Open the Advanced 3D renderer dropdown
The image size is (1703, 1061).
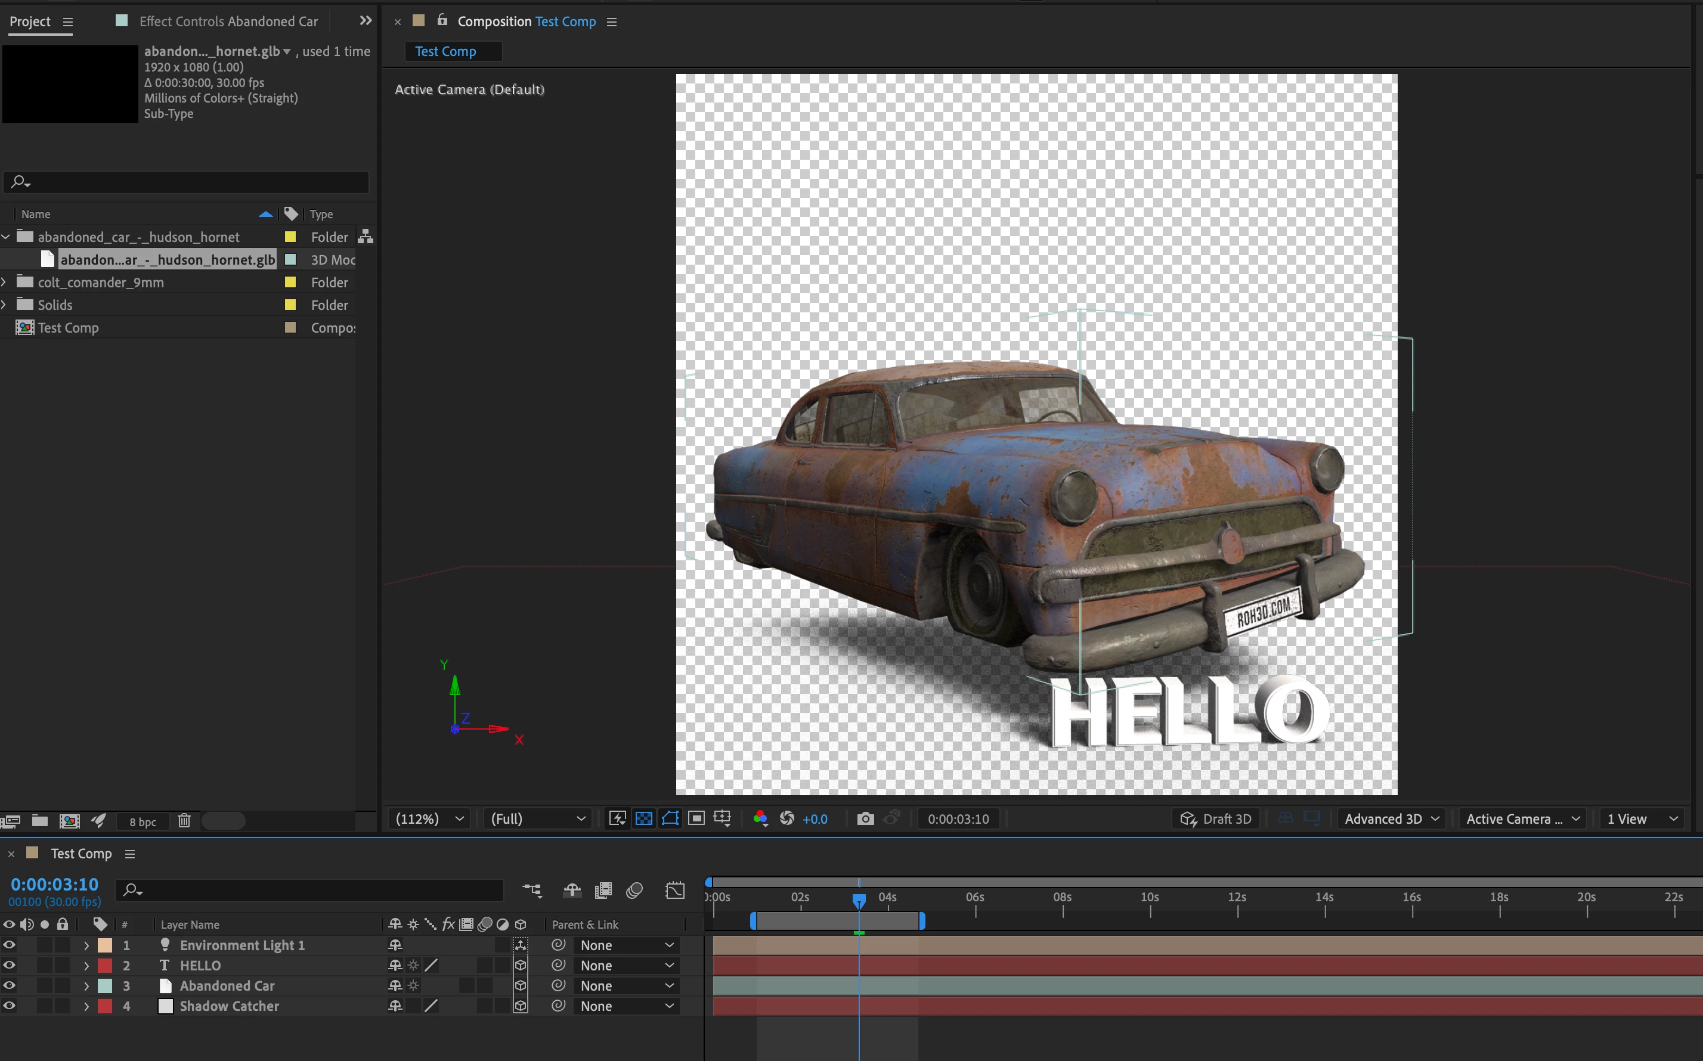point(1391,818)
